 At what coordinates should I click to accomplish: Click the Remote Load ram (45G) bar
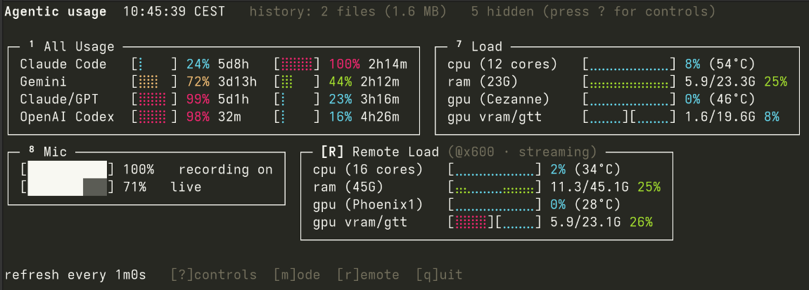pyautogui.click(x=495, y=187)
